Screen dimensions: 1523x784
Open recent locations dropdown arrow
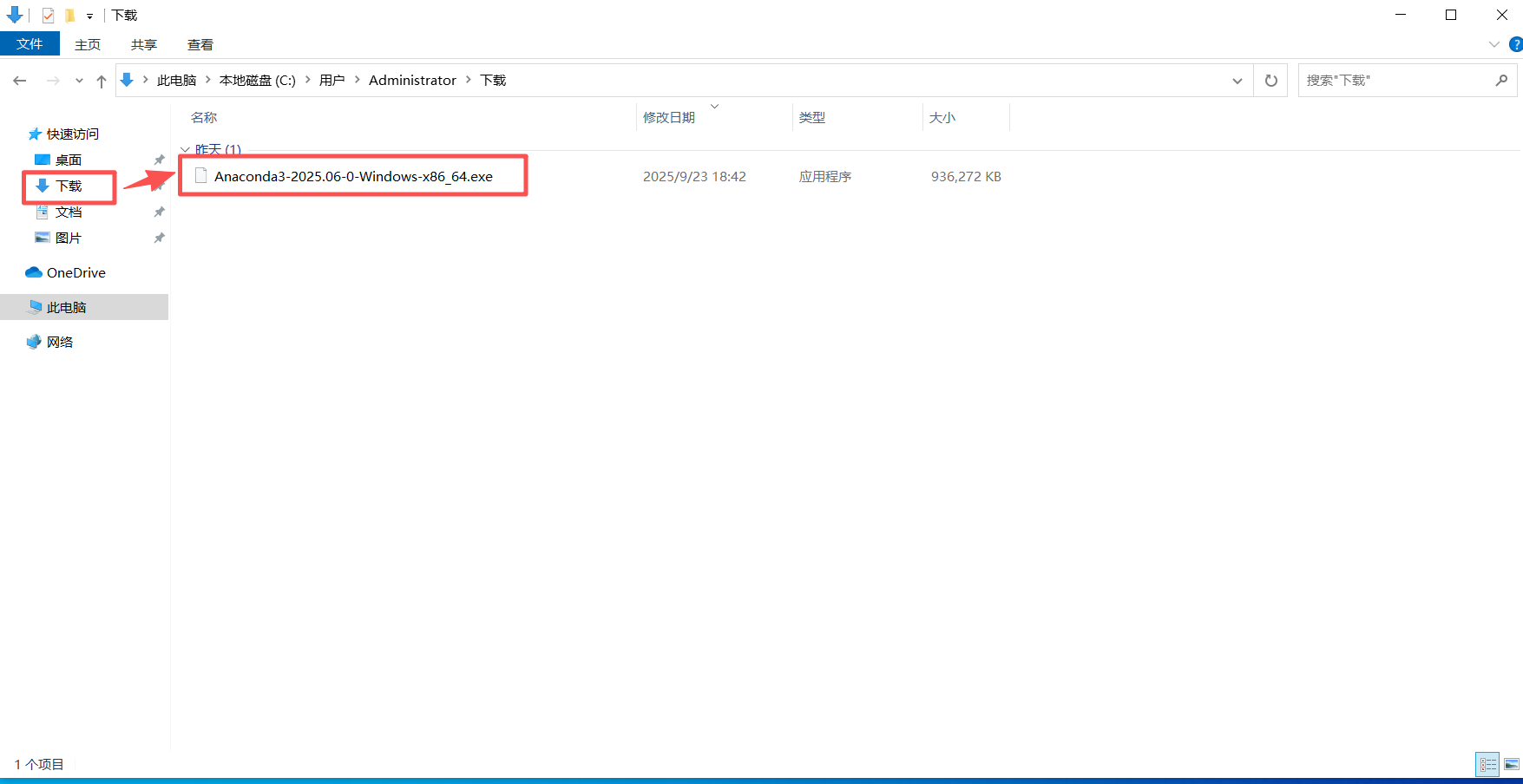79,81
